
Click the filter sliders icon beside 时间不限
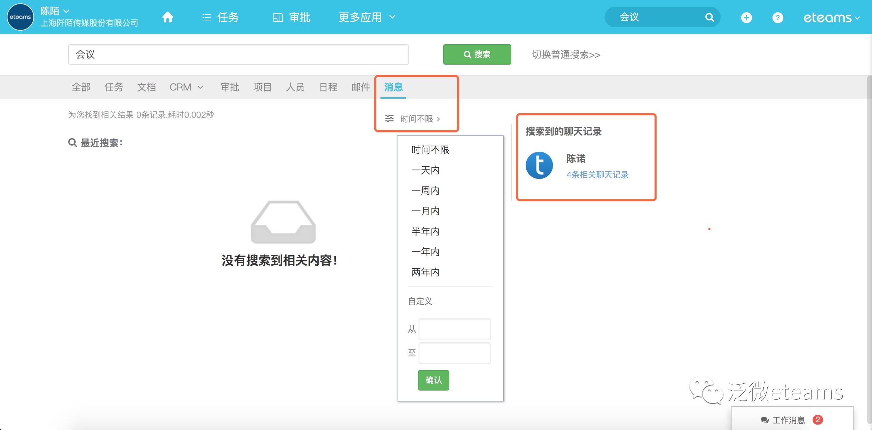pos(389,118)
